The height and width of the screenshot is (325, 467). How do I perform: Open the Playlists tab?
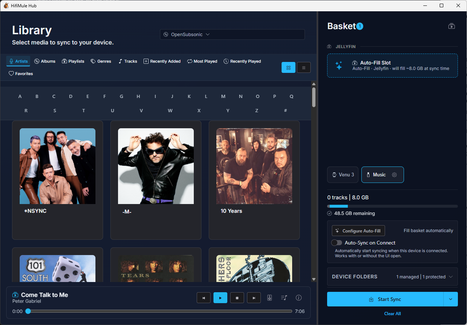tap(73, 61)
